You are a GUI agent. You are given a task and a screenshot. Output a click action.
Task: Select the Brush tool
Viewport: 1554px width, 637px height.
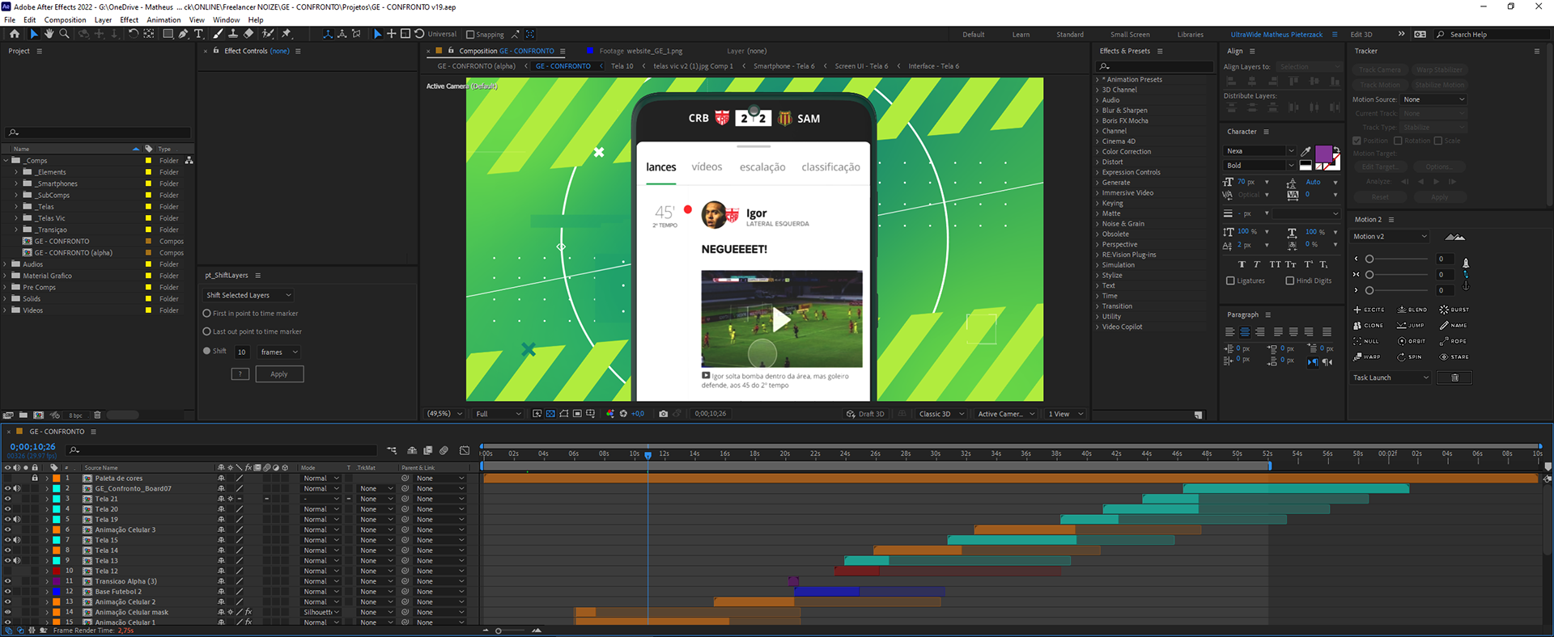[219, 34]
